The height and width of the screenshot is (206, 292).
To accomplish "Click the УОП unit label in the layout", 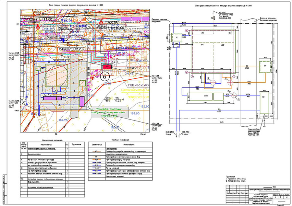I will [206, 97].
